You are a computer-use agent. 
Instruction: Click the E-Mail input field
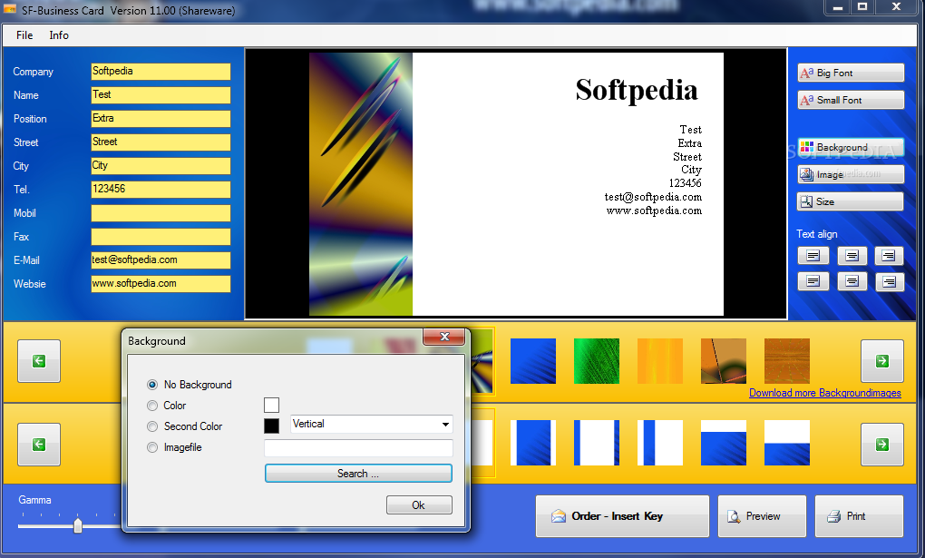coord(161,260)
